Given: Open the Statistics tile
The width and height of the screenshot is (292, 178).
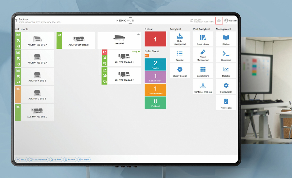Looking at the screenshot, I should pos(226,71).
